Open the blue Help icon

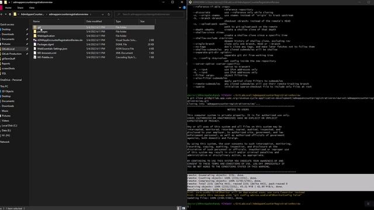pyautogui.click(x=184, y=8)
